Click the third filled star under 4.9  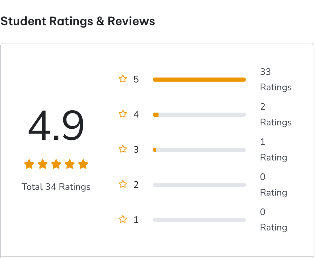coord(56,164)
